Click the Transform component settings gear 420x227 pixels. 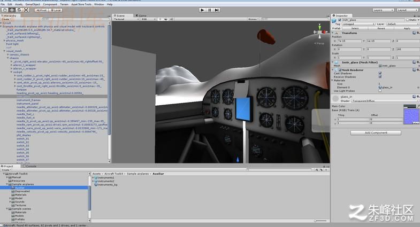click(418, 33)
